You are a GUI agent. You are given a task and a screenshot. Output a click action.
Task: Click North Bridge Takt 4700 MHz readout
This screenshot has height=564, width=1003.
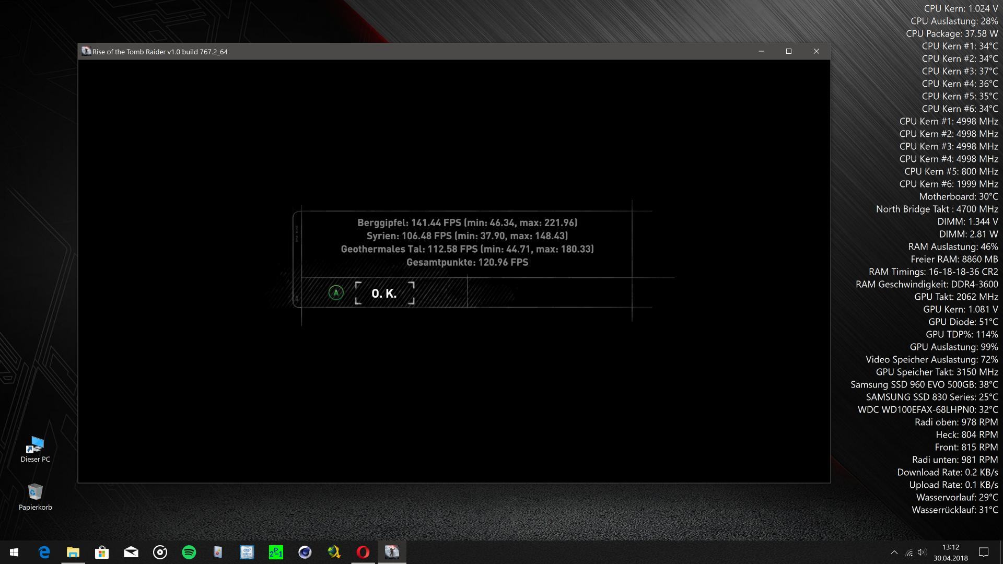[x=937, y=209]
